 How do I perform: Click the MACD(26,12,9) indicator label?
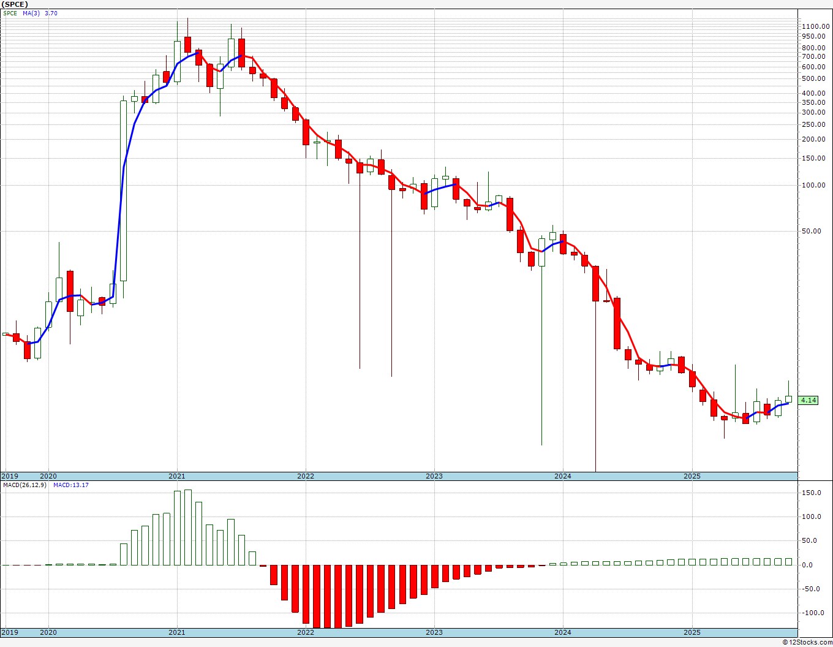[24, 485]
